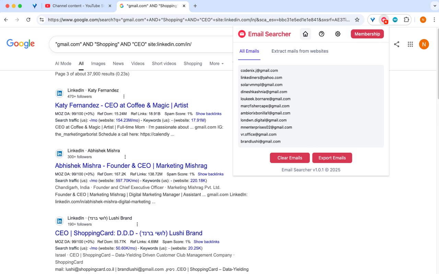Open three-dot menu on Lushi Brand result

point(137,224)
